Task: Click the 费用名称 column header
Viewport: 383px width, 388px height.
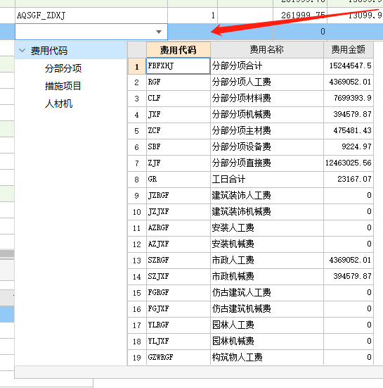Action: pos(266,50)
